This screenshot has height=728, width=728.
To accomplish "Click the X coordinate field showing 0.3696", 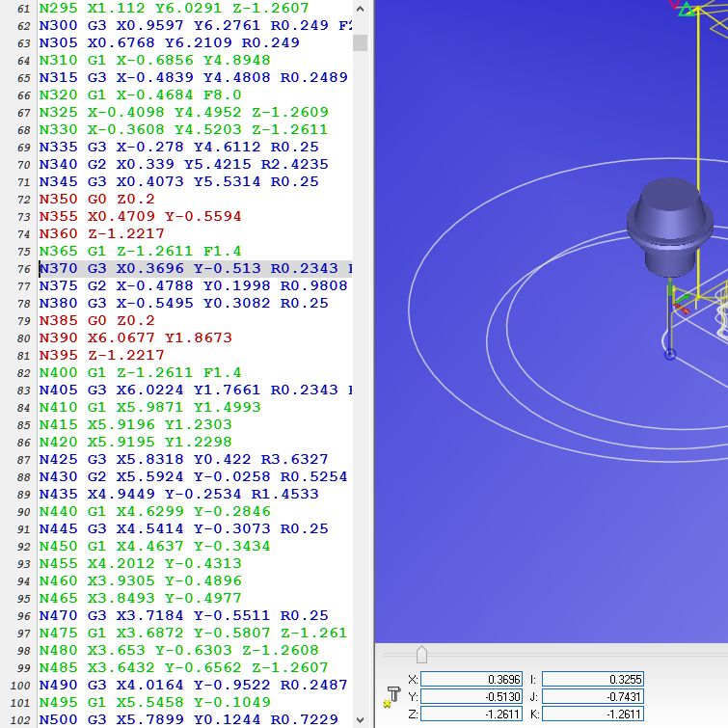I will click(x=472, y=679).
